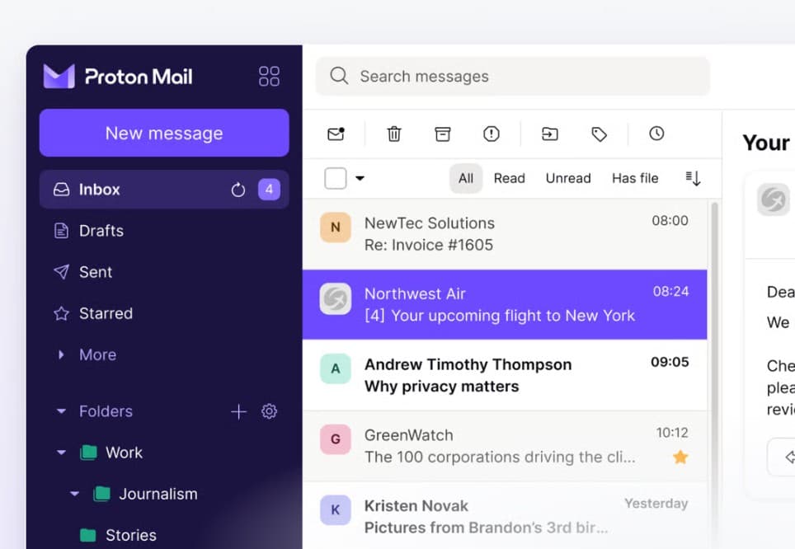Image resolution: width=795 pixels, height=549 pixels.
Task: Open GreenWatch 100 corporations email
Action: click(x=505, y=446)
